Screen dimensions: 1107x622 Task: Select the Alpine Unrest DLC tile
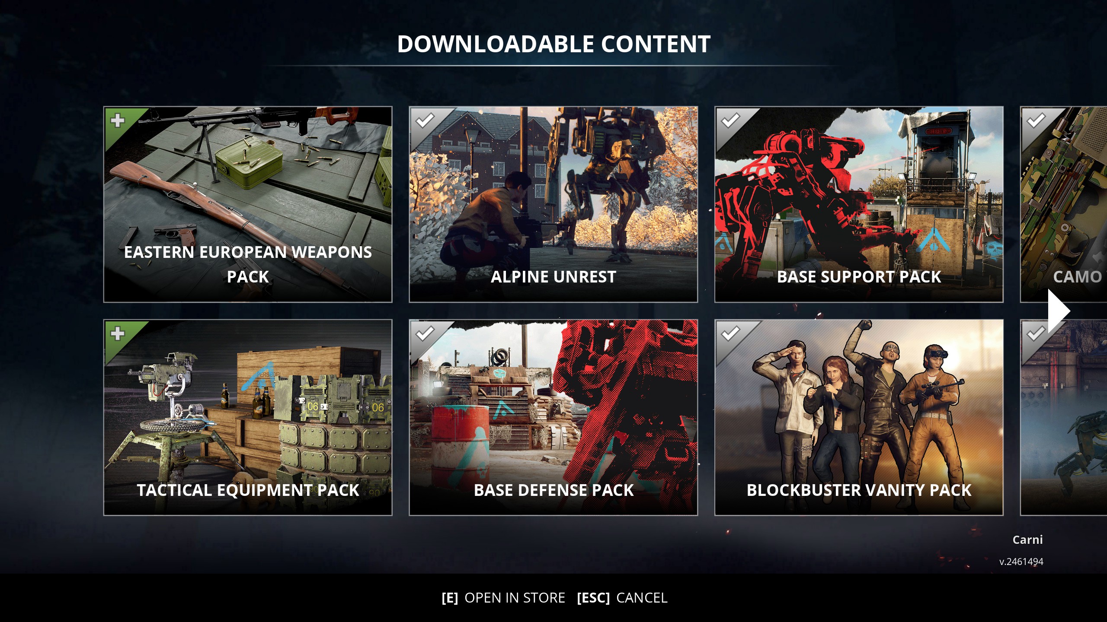(x=553, y=204)
